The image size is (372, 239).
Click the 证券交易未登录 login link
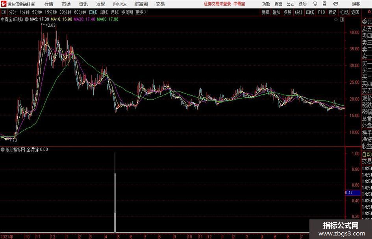(217, 4)
